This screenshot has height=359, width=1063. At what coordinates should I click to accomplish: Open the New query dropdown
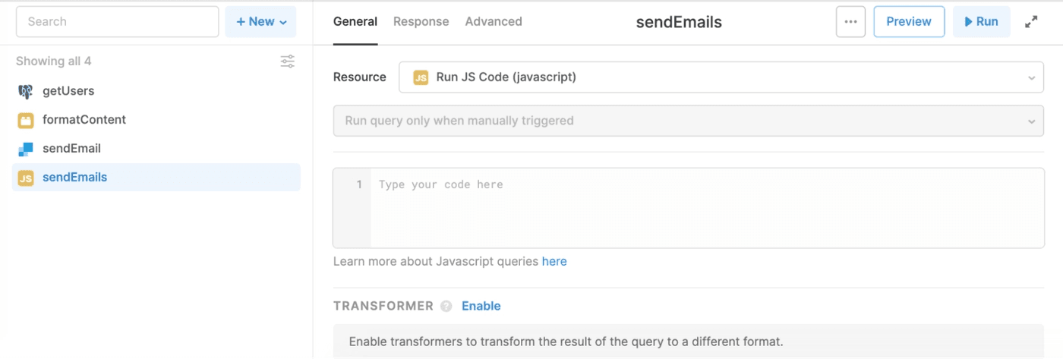(x=260, y=22)
